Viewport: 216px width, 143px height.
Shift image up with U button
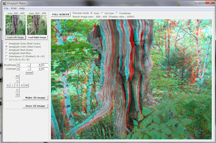pos(17,81)
